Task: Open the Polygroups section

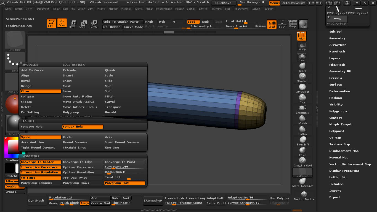Action: 338,111
